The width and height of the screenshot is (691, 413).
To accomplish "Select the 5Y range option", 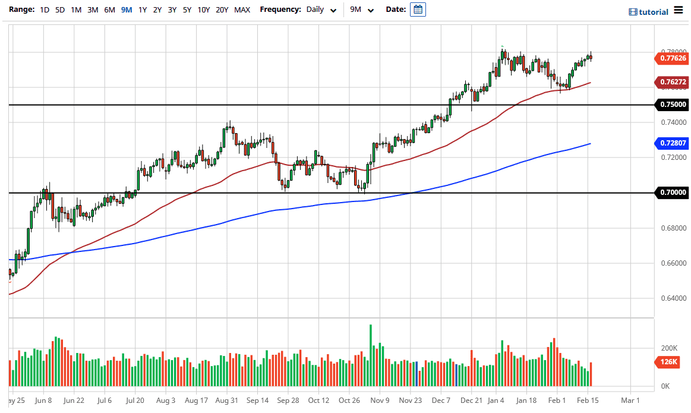I will click(186, 10).
